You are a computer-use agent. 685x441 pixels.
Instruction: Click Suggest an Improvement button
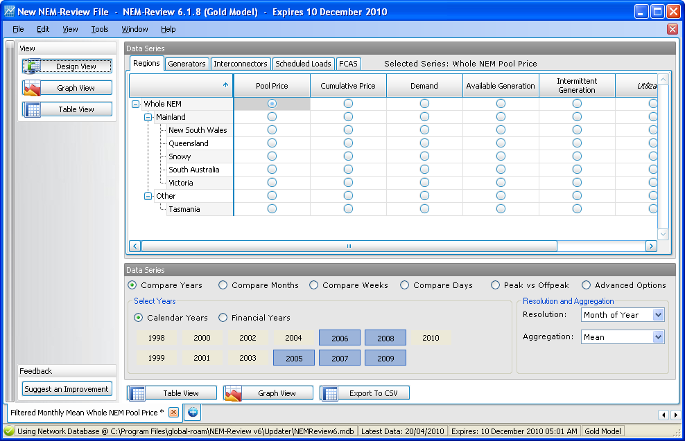click(x=67, y=388)
